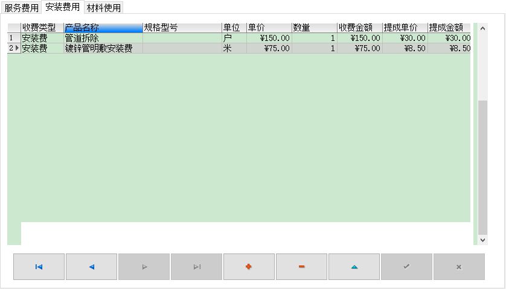Screen dimensions: 506x289
Task: Post changes with the checkmark button
Action: [406, 267]
